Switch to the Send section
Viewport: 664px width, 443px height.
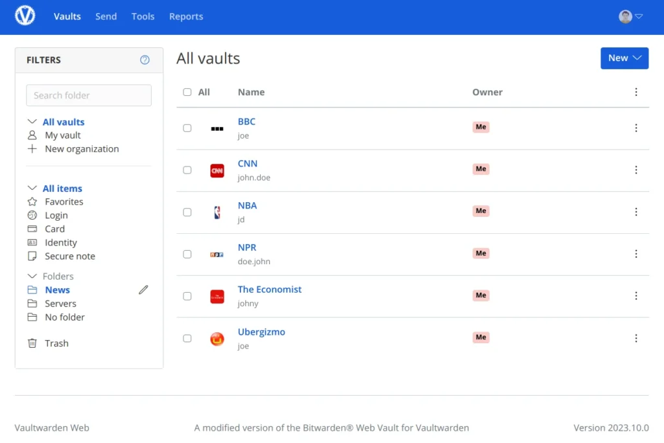(106, 16)
